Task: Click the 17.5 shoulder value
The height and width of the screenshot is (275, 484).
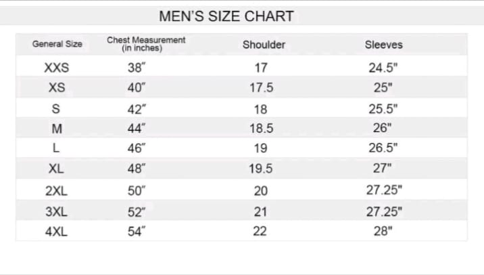Action: (x=261, y=88)
